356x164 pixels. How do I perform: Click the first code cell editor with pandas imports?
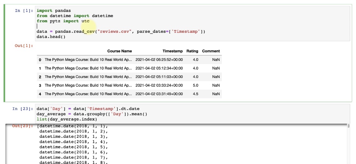pyautogui.click(x=192, y=24)
